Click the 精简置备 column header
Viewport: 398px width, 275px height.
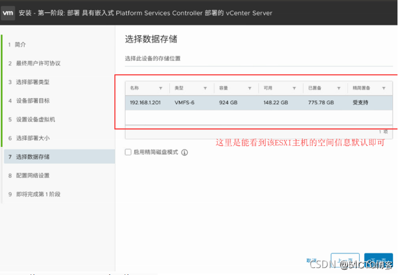pos(362,88)
